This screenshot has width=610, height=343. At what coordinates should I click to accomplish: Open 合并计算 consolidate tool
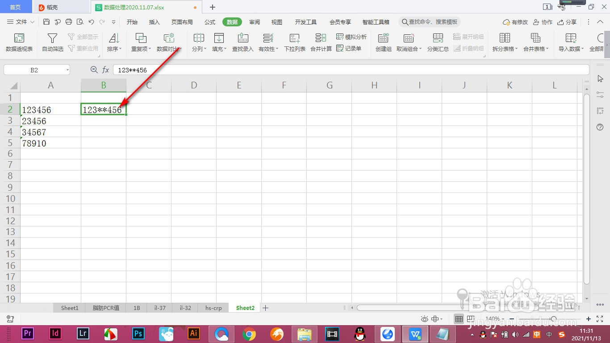coord(321,42)
